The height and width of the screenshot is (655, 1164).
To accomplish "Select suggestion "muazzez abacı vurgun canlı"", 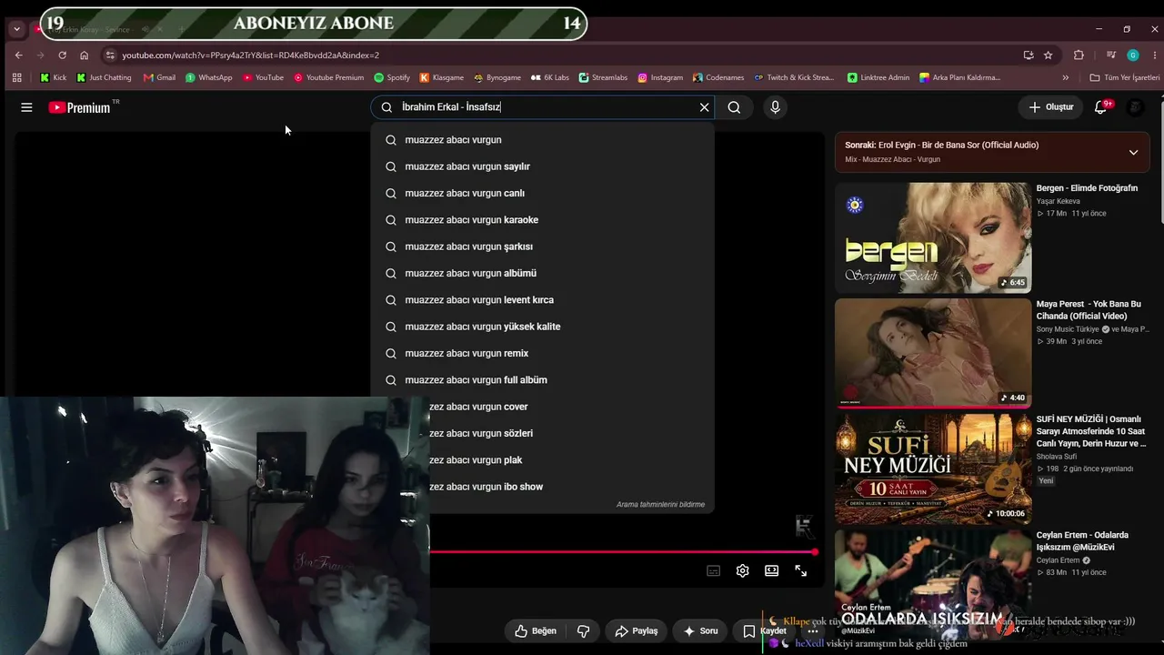I will point(542,193).
